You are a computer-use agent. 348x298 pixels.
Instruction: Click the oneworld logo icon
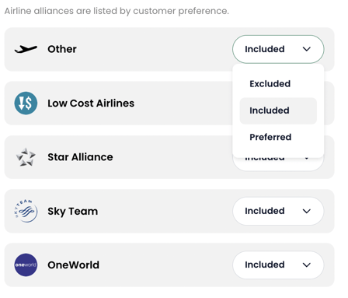point(26,265)
